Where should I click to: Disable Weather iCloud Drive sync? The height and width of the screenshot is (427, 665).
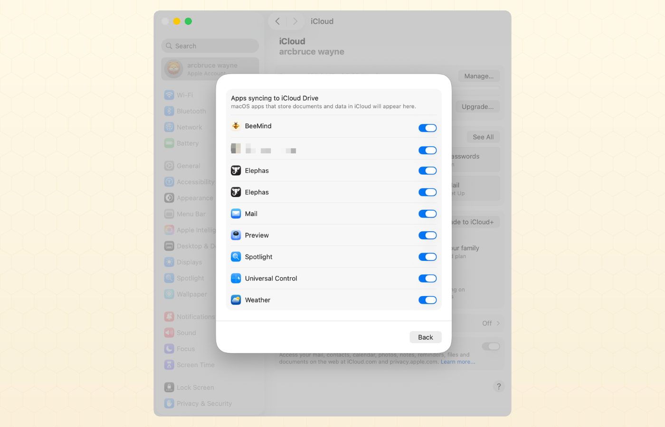(x=427, y=300)
